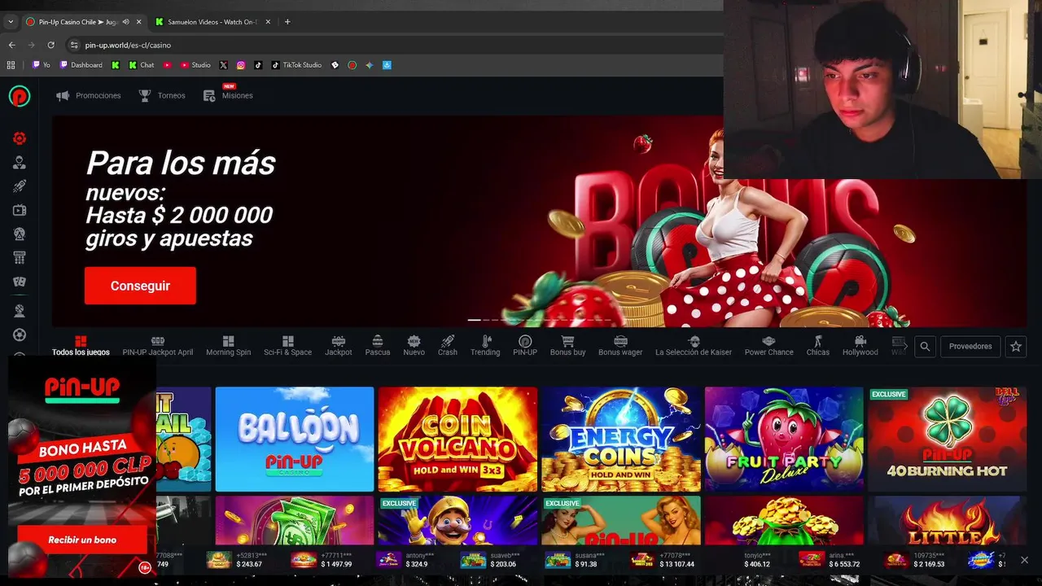The width and height of the screenshot is (1042, 586).
Task: Open the Kick 'Chat' bookmark
Action: (x=141, y=65)
